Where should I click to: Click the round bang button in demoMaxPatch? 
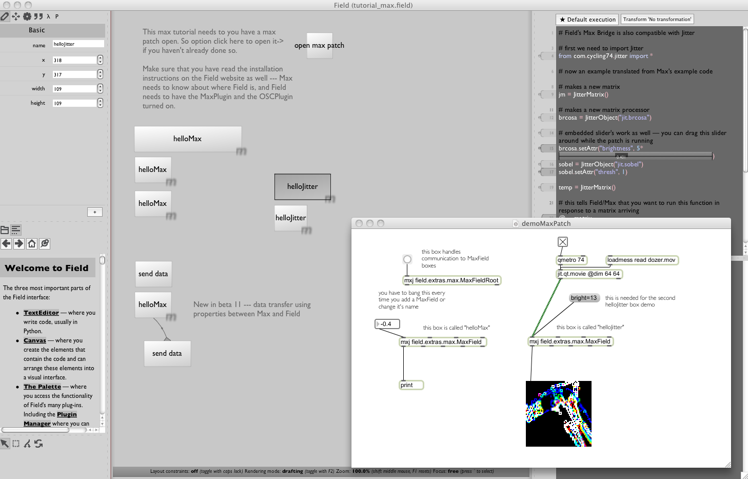[x=407, y=259]
